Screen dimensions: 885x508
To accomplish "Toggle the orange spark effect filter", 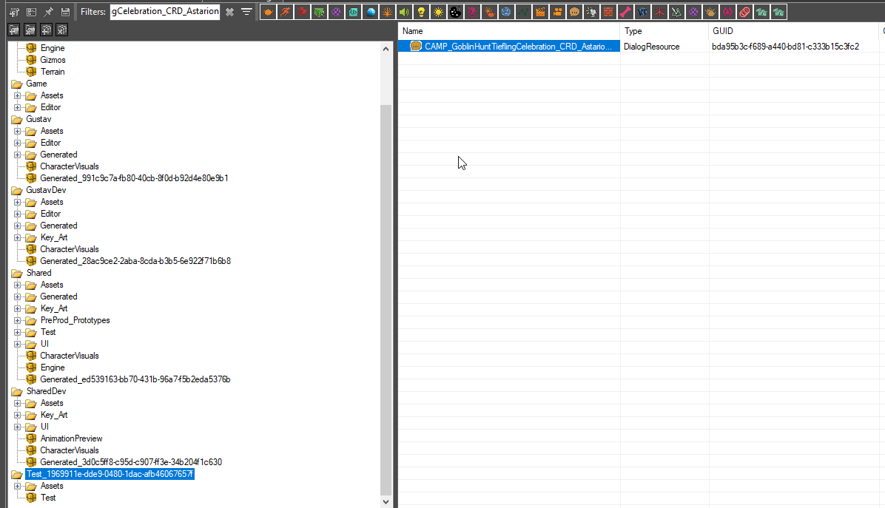I will pos(387,12).
